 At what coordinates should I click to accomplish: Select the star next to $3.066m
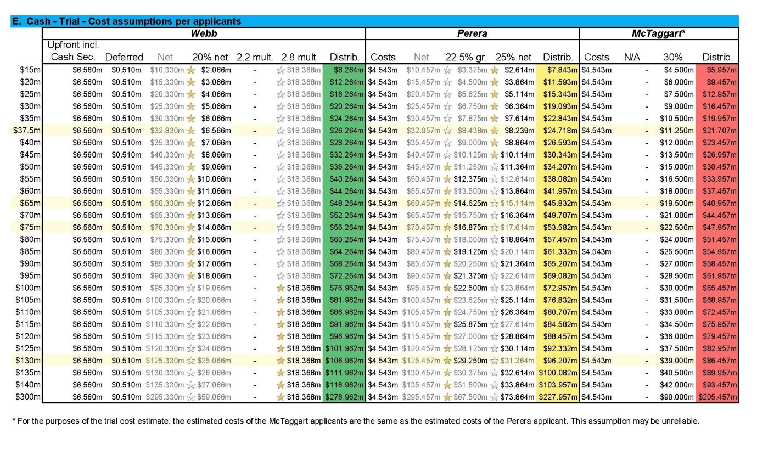[191, 82]
